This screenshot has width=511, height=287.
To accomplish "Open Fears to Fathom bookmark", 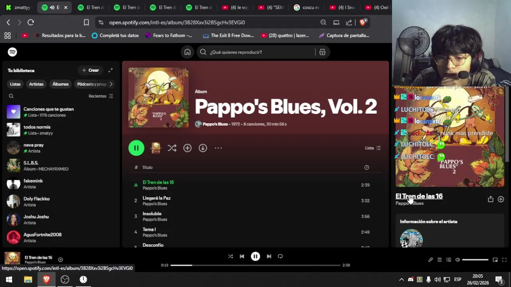I will (168, 35).
